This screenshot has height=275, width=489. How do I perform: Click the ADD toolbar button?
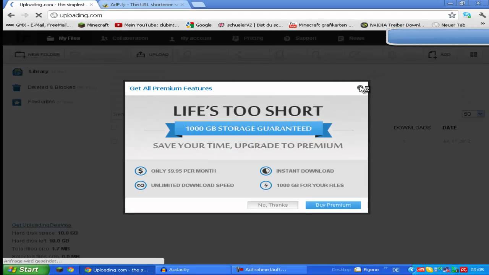[439, 55]
